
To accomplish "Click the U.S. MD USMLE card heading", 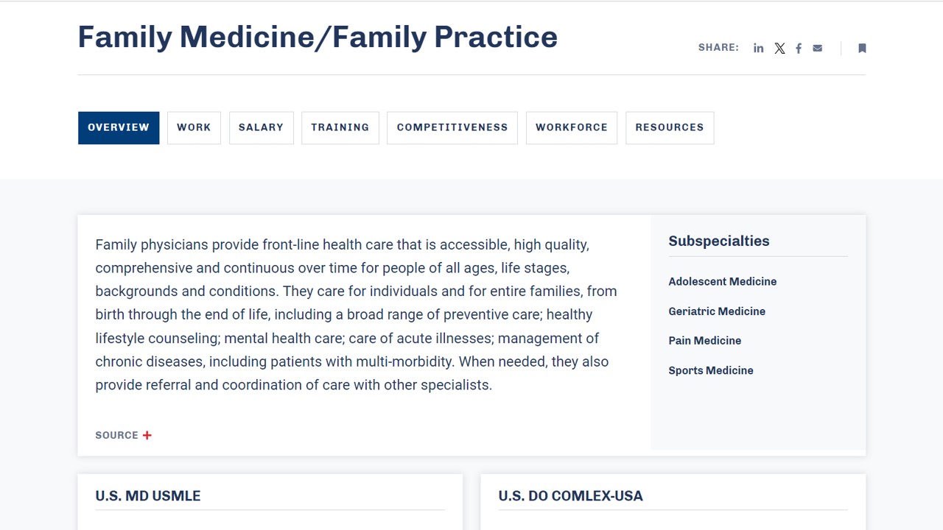I will (x=148, y=496).
